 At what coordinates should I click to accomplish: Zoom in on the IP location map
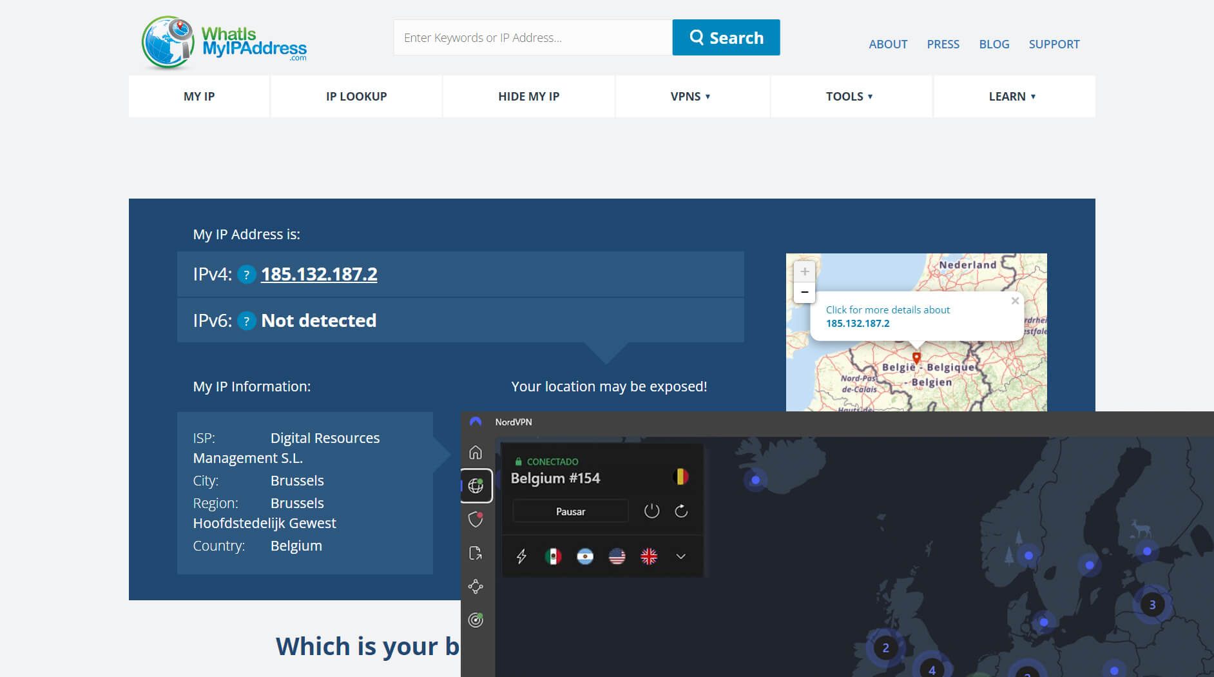coord(804,271)
